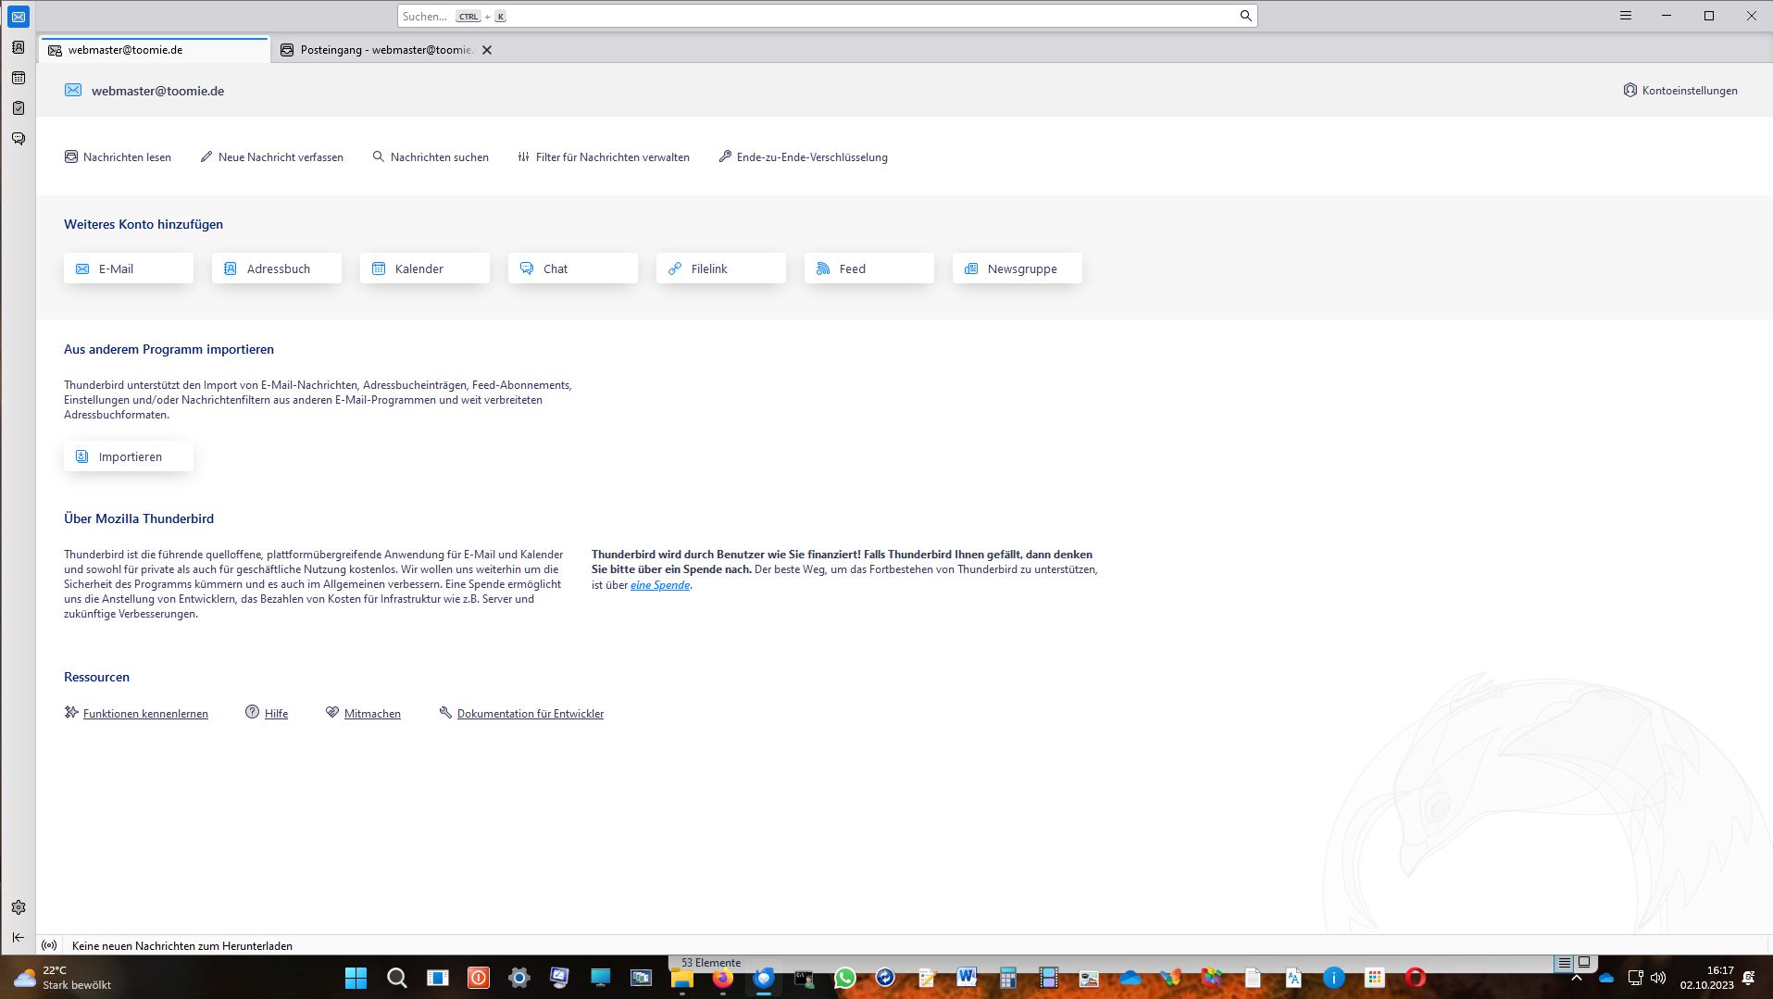Viewport: 1773px width, 999px height.
Task: Collapse the spaces toolbar
Action: [18, 937]
